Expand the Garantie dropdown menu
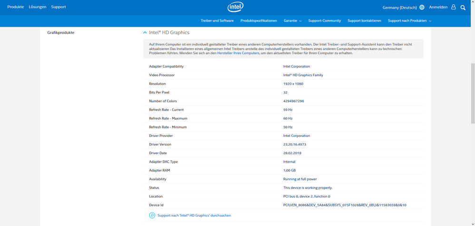The height and width of the screenshot is (226, 475). click(292, 20)
